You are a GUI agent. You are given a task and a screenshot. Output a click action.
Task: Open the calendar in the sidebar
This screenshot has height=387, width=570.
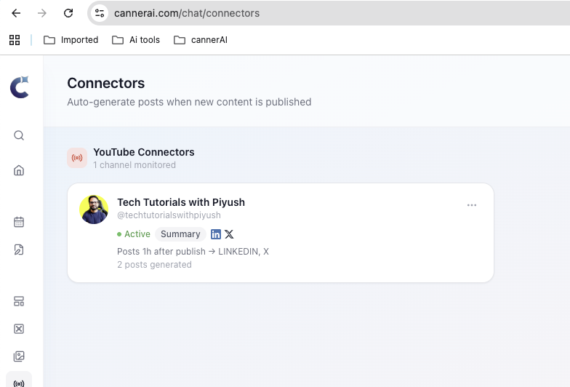19,222
